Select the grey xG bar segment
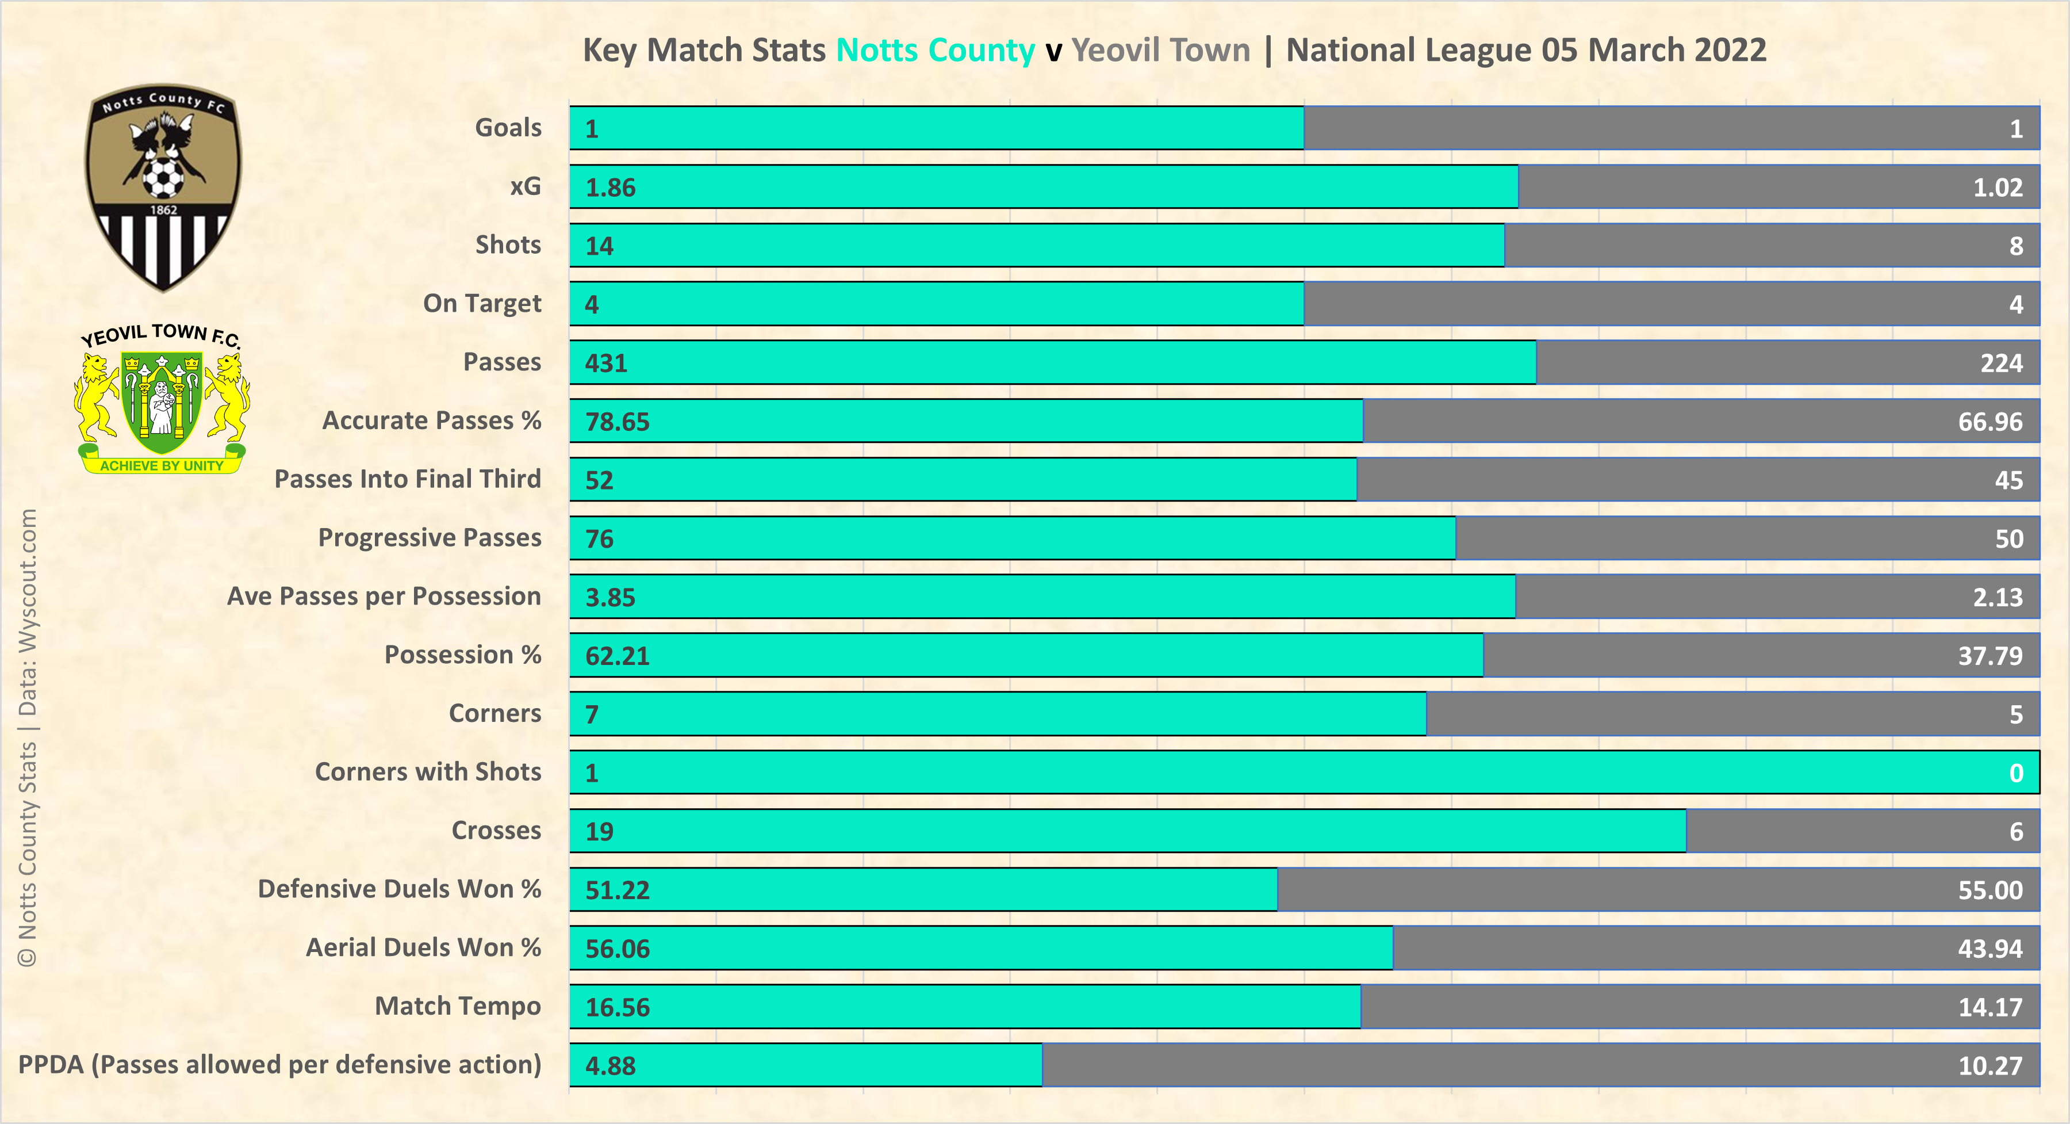Screen dimensions: 2070x1124 [1778, 188]
